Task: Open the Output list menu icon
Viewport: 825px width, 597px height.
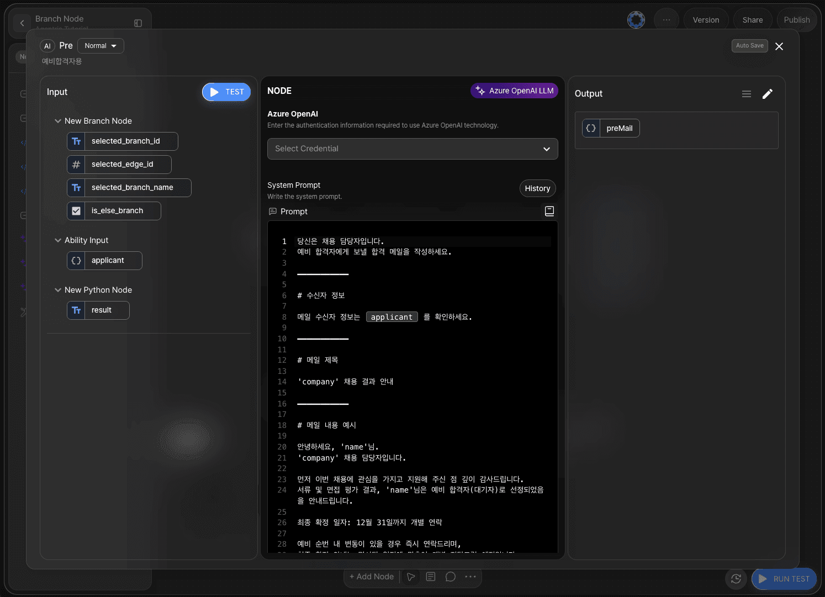Action: click(x=747, y=94)
